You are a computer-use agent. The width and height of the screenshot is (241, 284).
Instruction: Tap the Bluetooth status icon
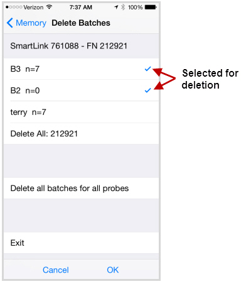123,7
